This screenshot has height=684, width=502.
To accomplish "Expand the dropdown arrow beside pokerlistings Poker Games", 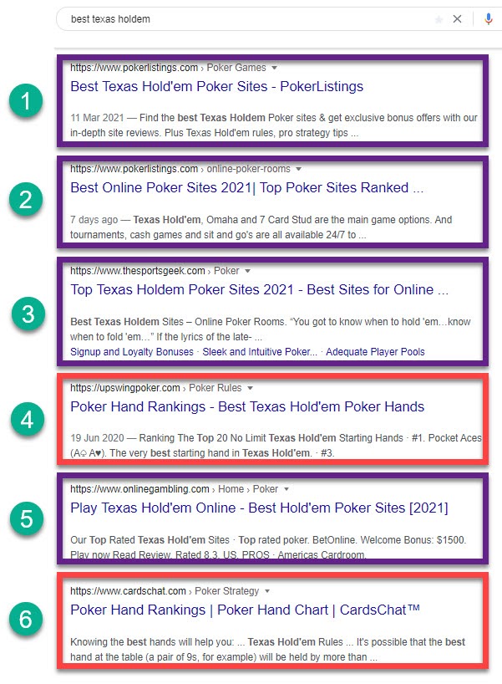I will [x=275, y=68].
